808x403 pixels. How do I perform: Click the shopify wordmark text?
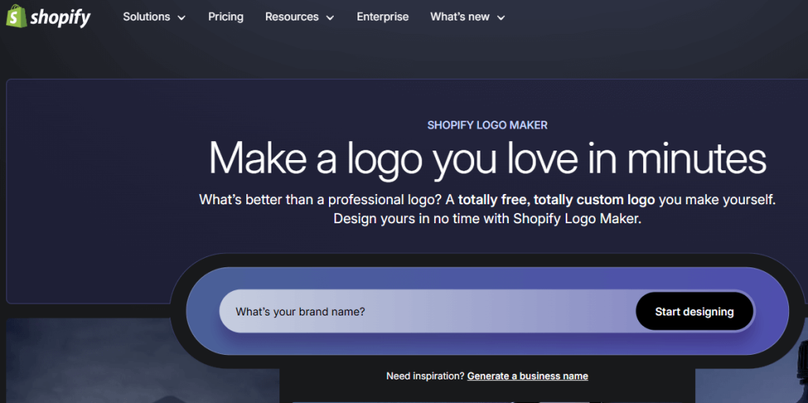(x=60, y=18)
